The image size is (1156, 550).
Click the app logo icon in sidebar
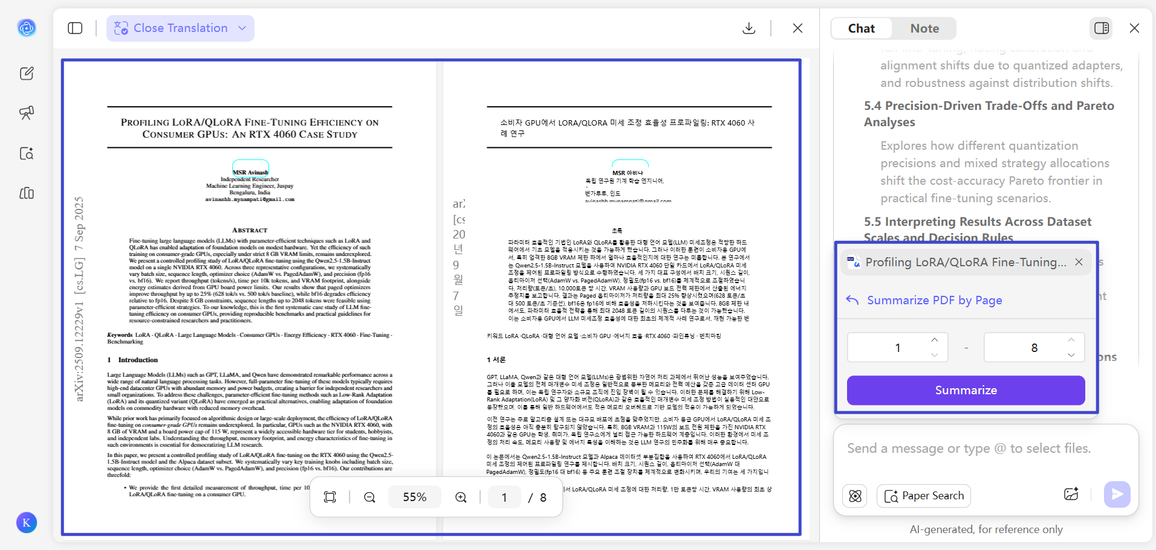tap(27, 28)
